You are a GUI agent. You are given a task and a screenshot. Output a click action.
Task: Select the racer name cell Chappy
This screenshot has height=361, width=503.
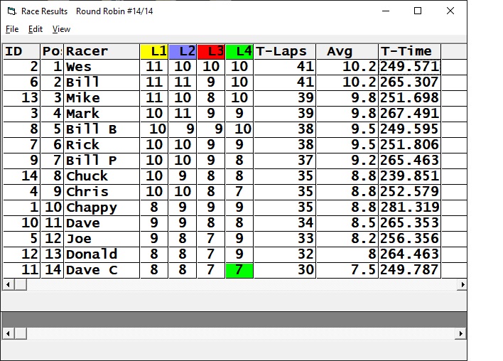[102, 208]
